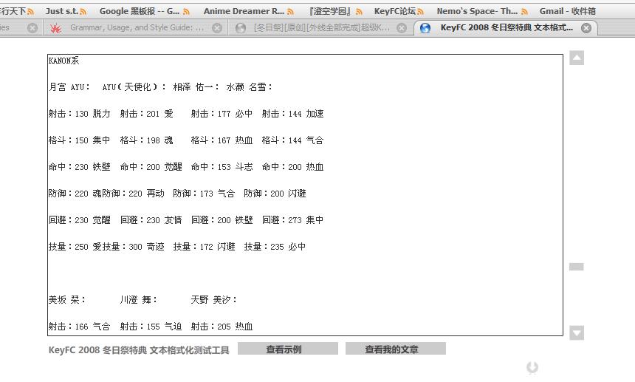Click text 回避:230 友情
This screenshot has height=382, width=635.
(x=151, y=220)
